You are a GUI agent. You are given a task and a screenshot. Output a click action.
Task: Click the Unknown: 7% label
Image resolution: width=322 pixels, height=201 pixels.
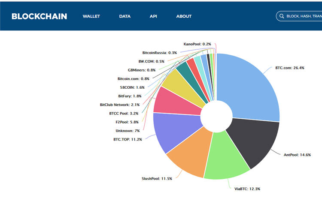pyautogui.click(x=128, y=131)
